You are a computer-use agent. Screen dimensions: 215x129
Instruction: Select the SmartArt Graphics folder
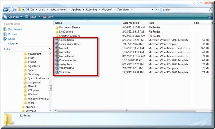[x=69, y=36]
